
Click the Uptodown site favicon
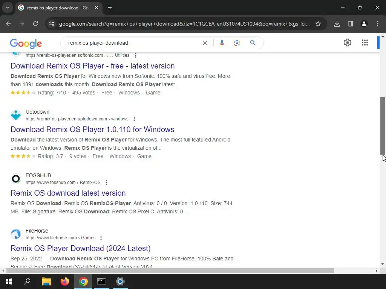[x=16, y=115]
